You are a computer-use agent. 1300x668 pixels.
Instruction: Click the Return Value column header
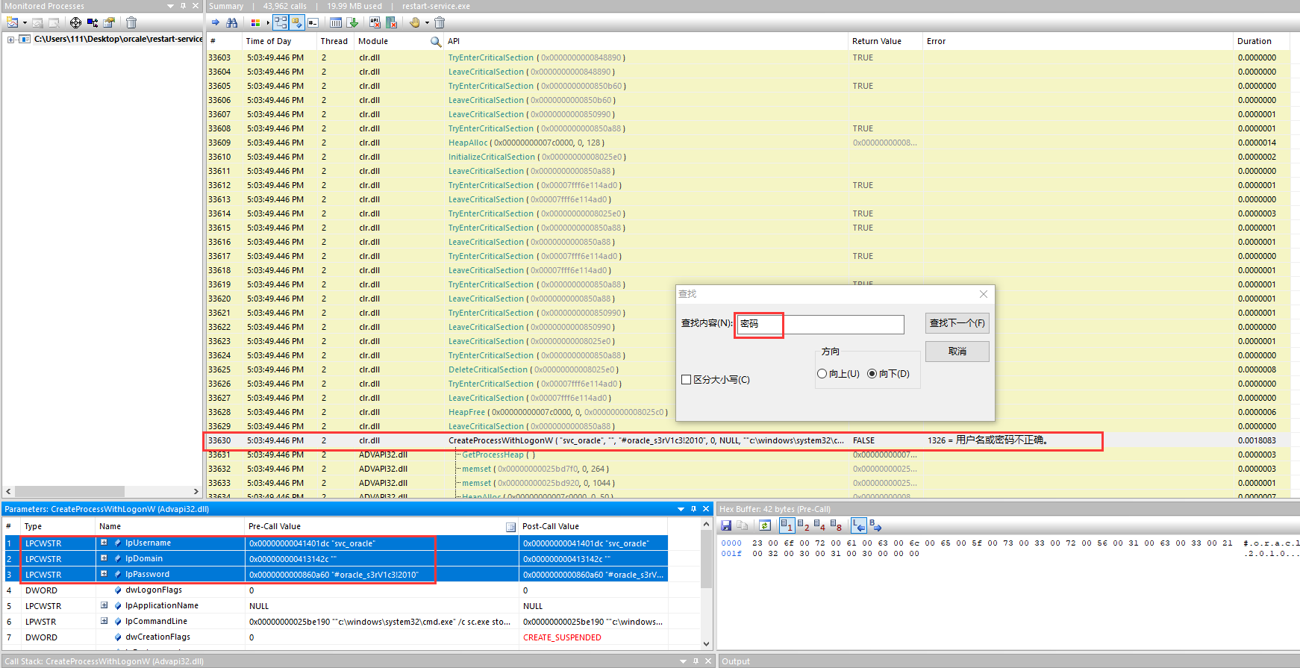click(x=876, y=42)
